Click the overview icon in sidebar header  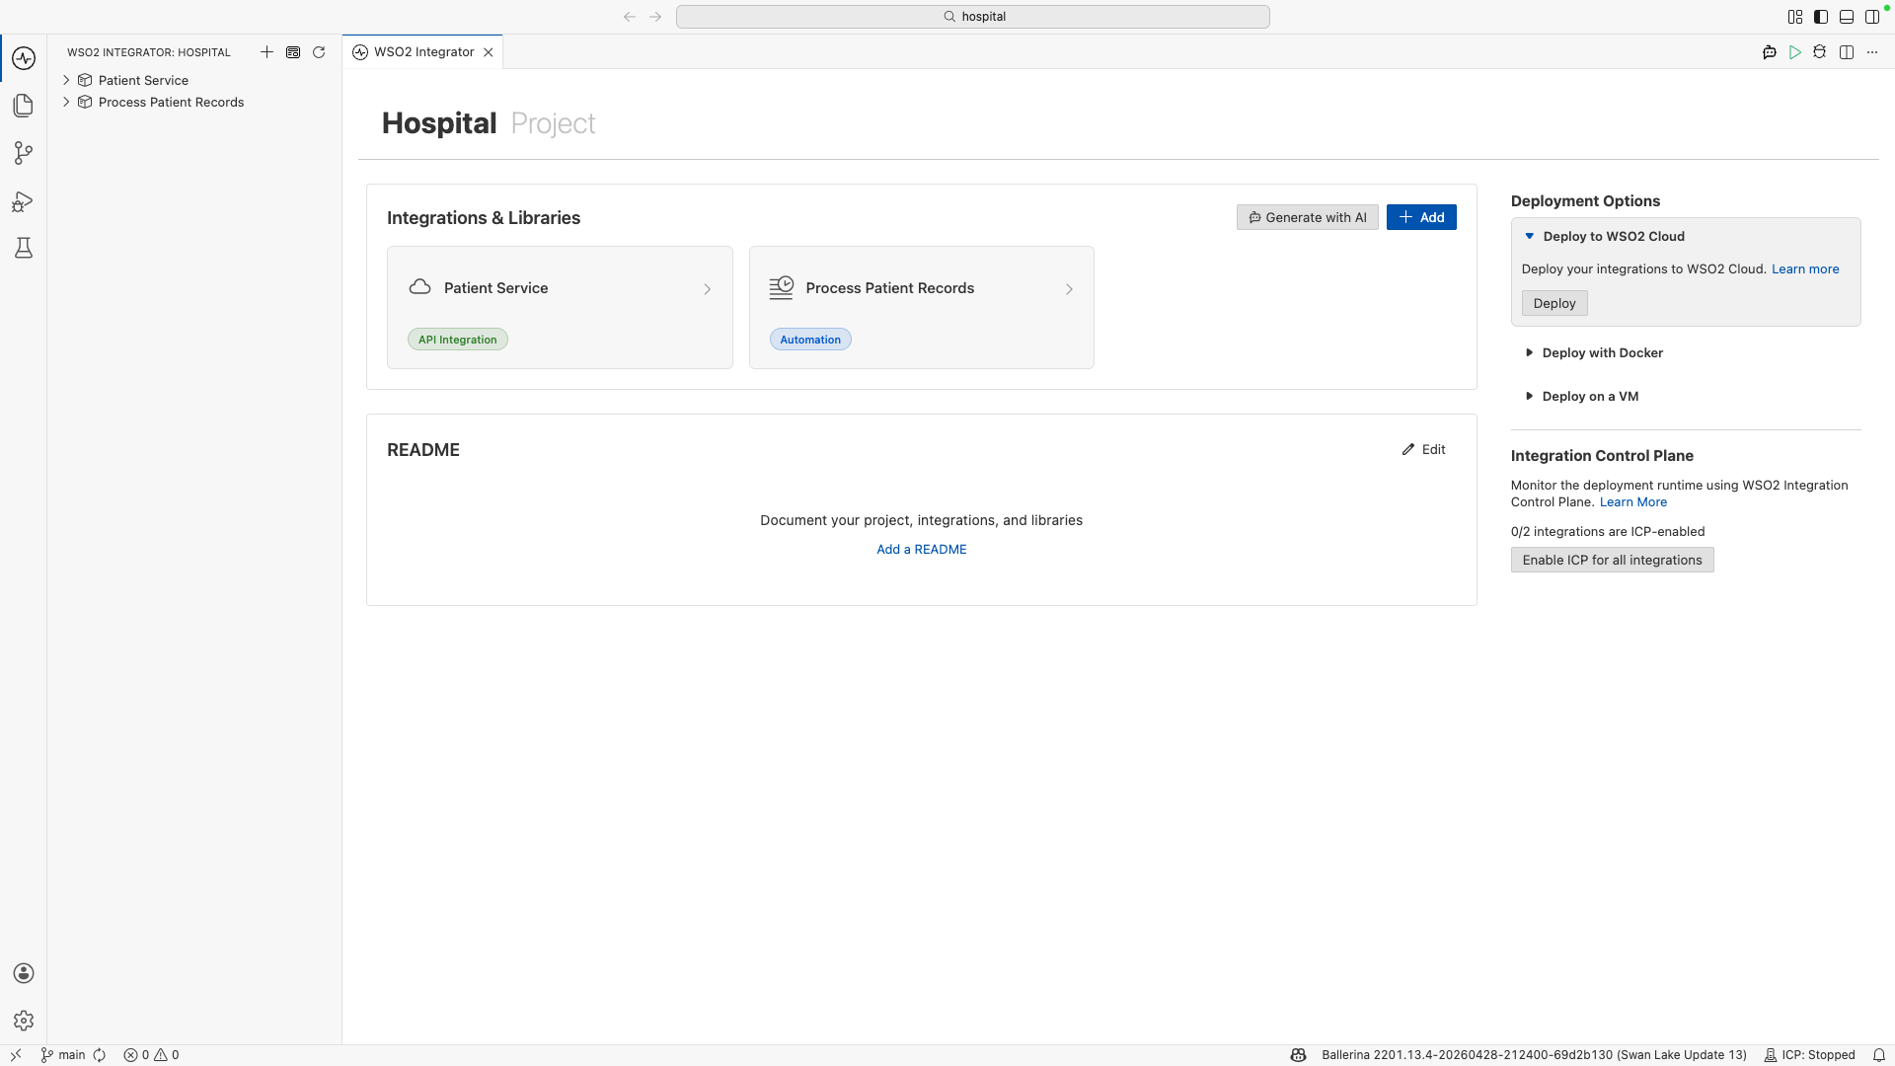tap(293, 52)
